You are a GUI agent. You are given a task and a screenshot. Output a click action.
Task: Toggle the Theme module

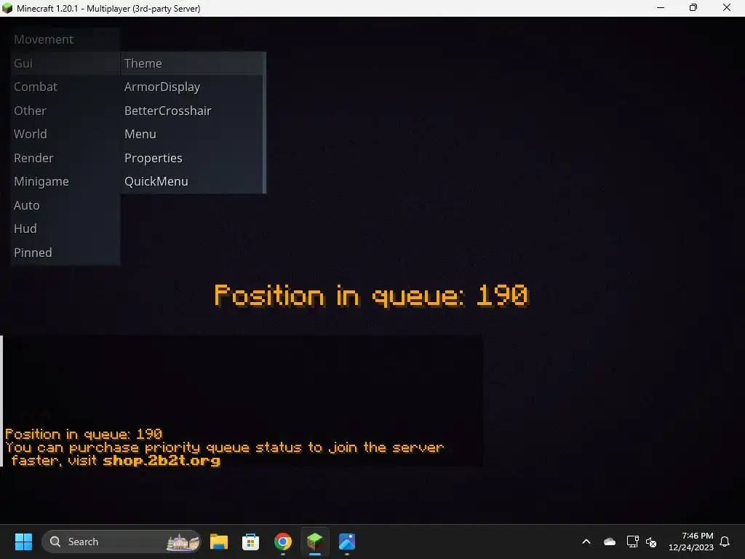[x=192, y=63]
